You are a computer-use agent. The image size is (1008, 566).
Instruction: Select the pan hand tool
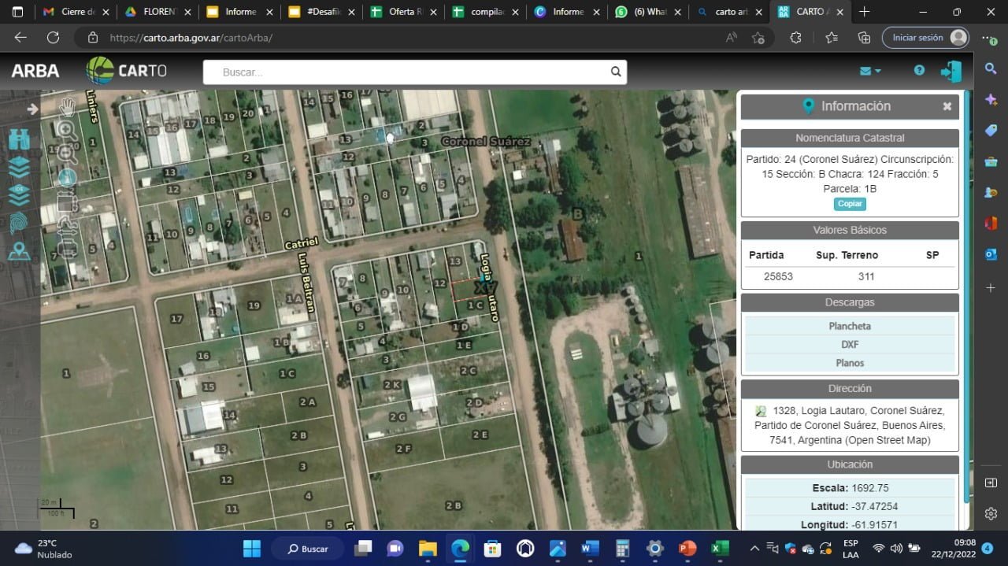68,106
